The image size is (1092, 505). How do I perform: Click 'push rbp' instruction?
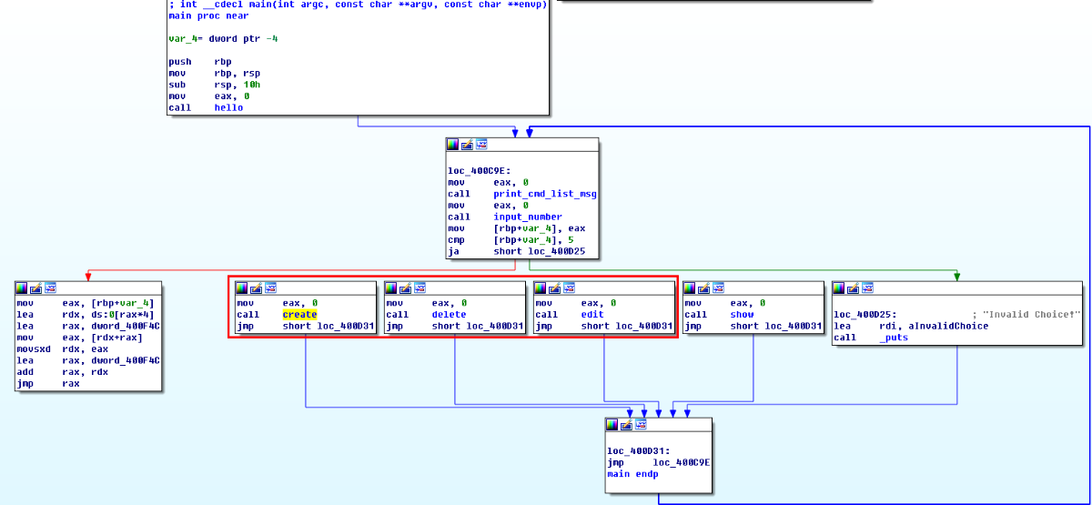(200, 61)
